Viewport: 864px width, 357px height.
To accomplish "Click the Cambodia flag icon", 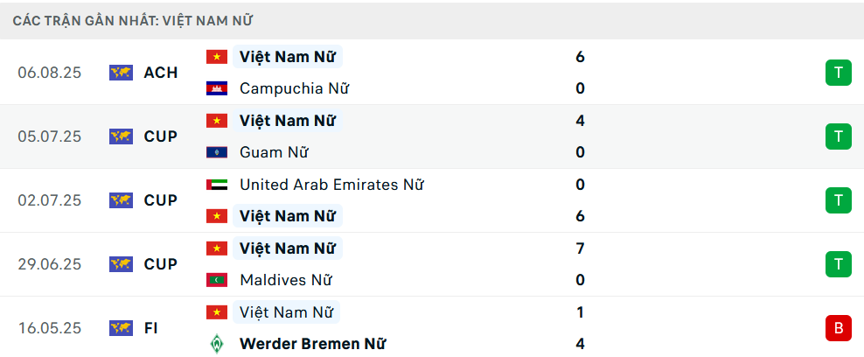I will (216, 88).
